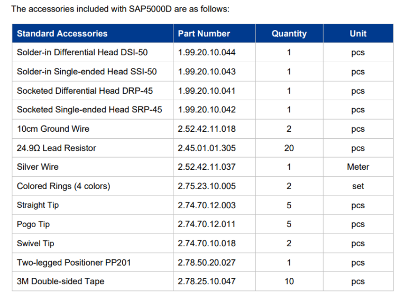Click part number 1.99.20.10.043
Screen dimensions: 406x301
tap(207, 72)
